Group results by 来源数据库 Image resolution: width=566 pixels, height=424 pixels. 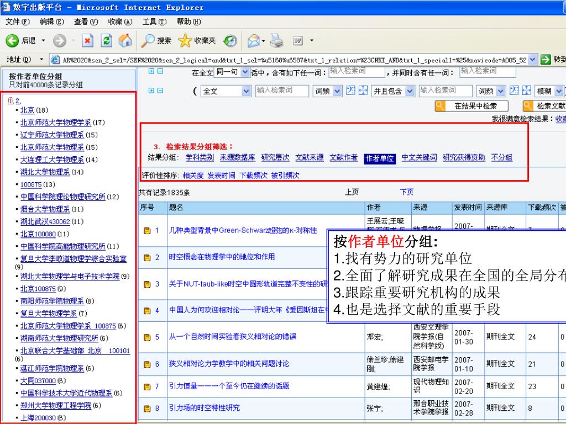pos(238,157)
